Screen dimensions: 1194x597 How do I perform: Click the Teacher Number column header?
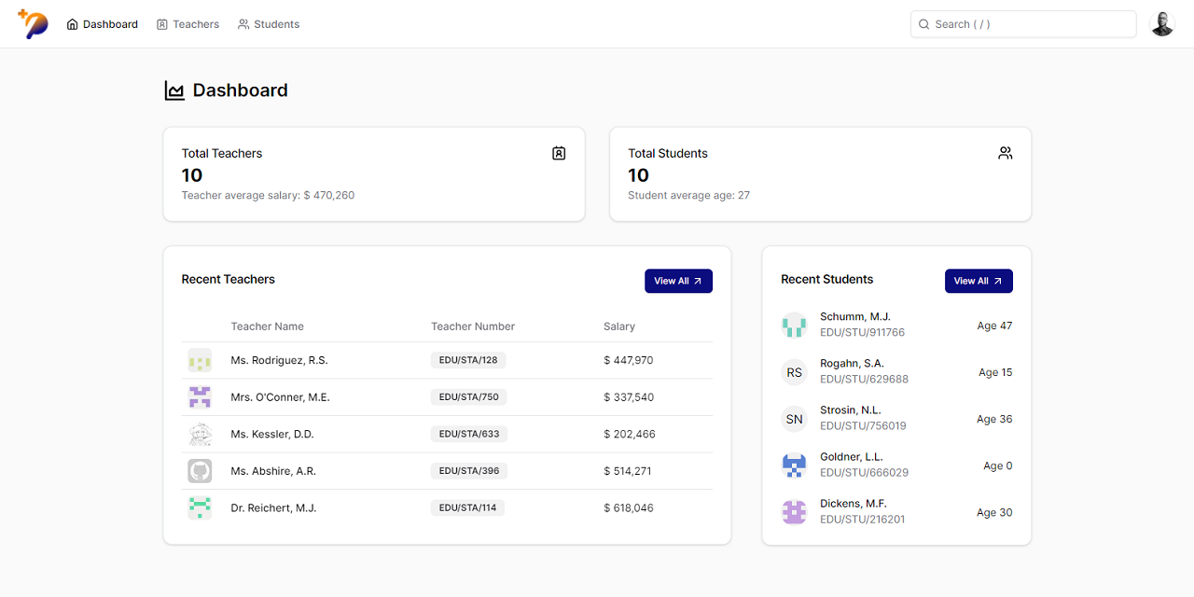pos(473,326)
